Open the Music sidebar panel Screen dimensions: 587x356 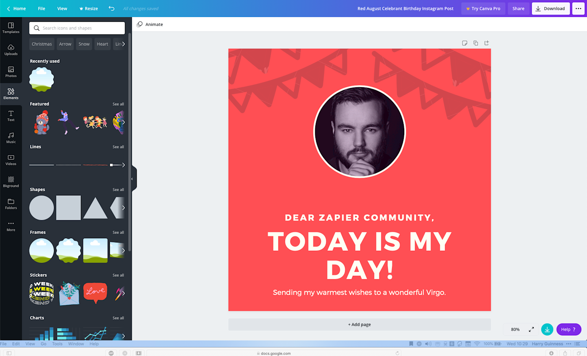pyautogui.click(x=11, y=138)
